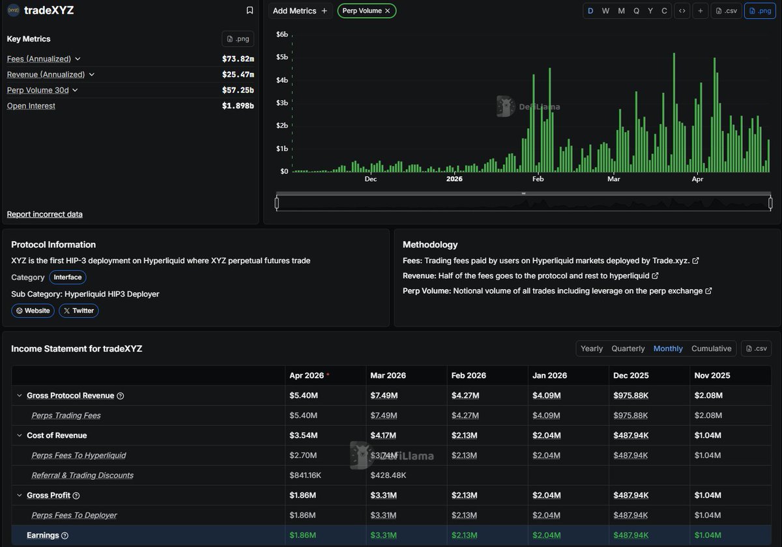This screenshot has height=547, width=782.
Task: Click the $1.898b open interest value
Action: coord(238,105)
